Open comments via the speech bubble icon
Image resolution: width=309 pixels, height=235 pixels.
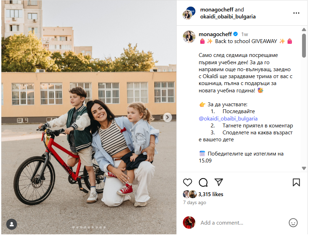tap(203, 182)
